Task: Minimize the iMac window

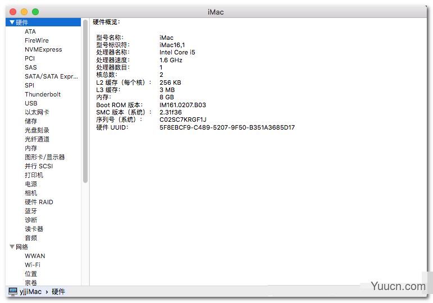Action: [24, 12]
